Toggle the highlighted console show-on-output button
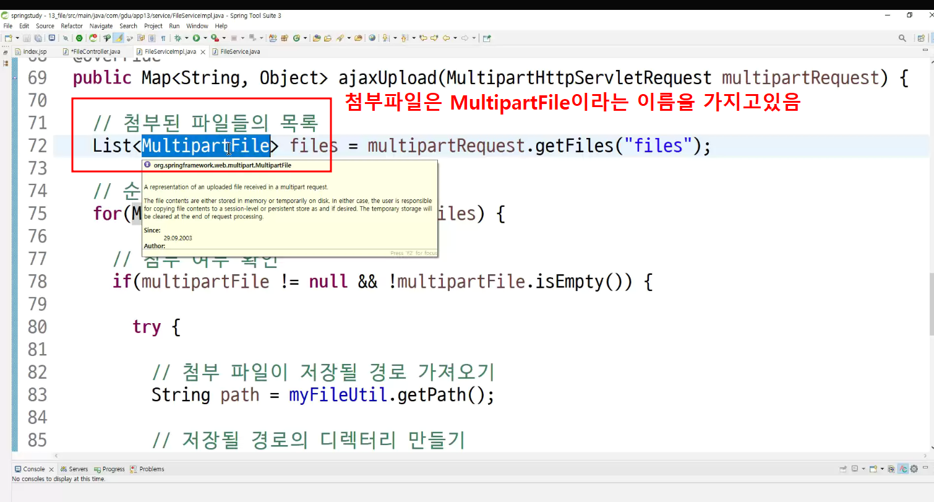The image size is (934, 502). coord(903,469)
